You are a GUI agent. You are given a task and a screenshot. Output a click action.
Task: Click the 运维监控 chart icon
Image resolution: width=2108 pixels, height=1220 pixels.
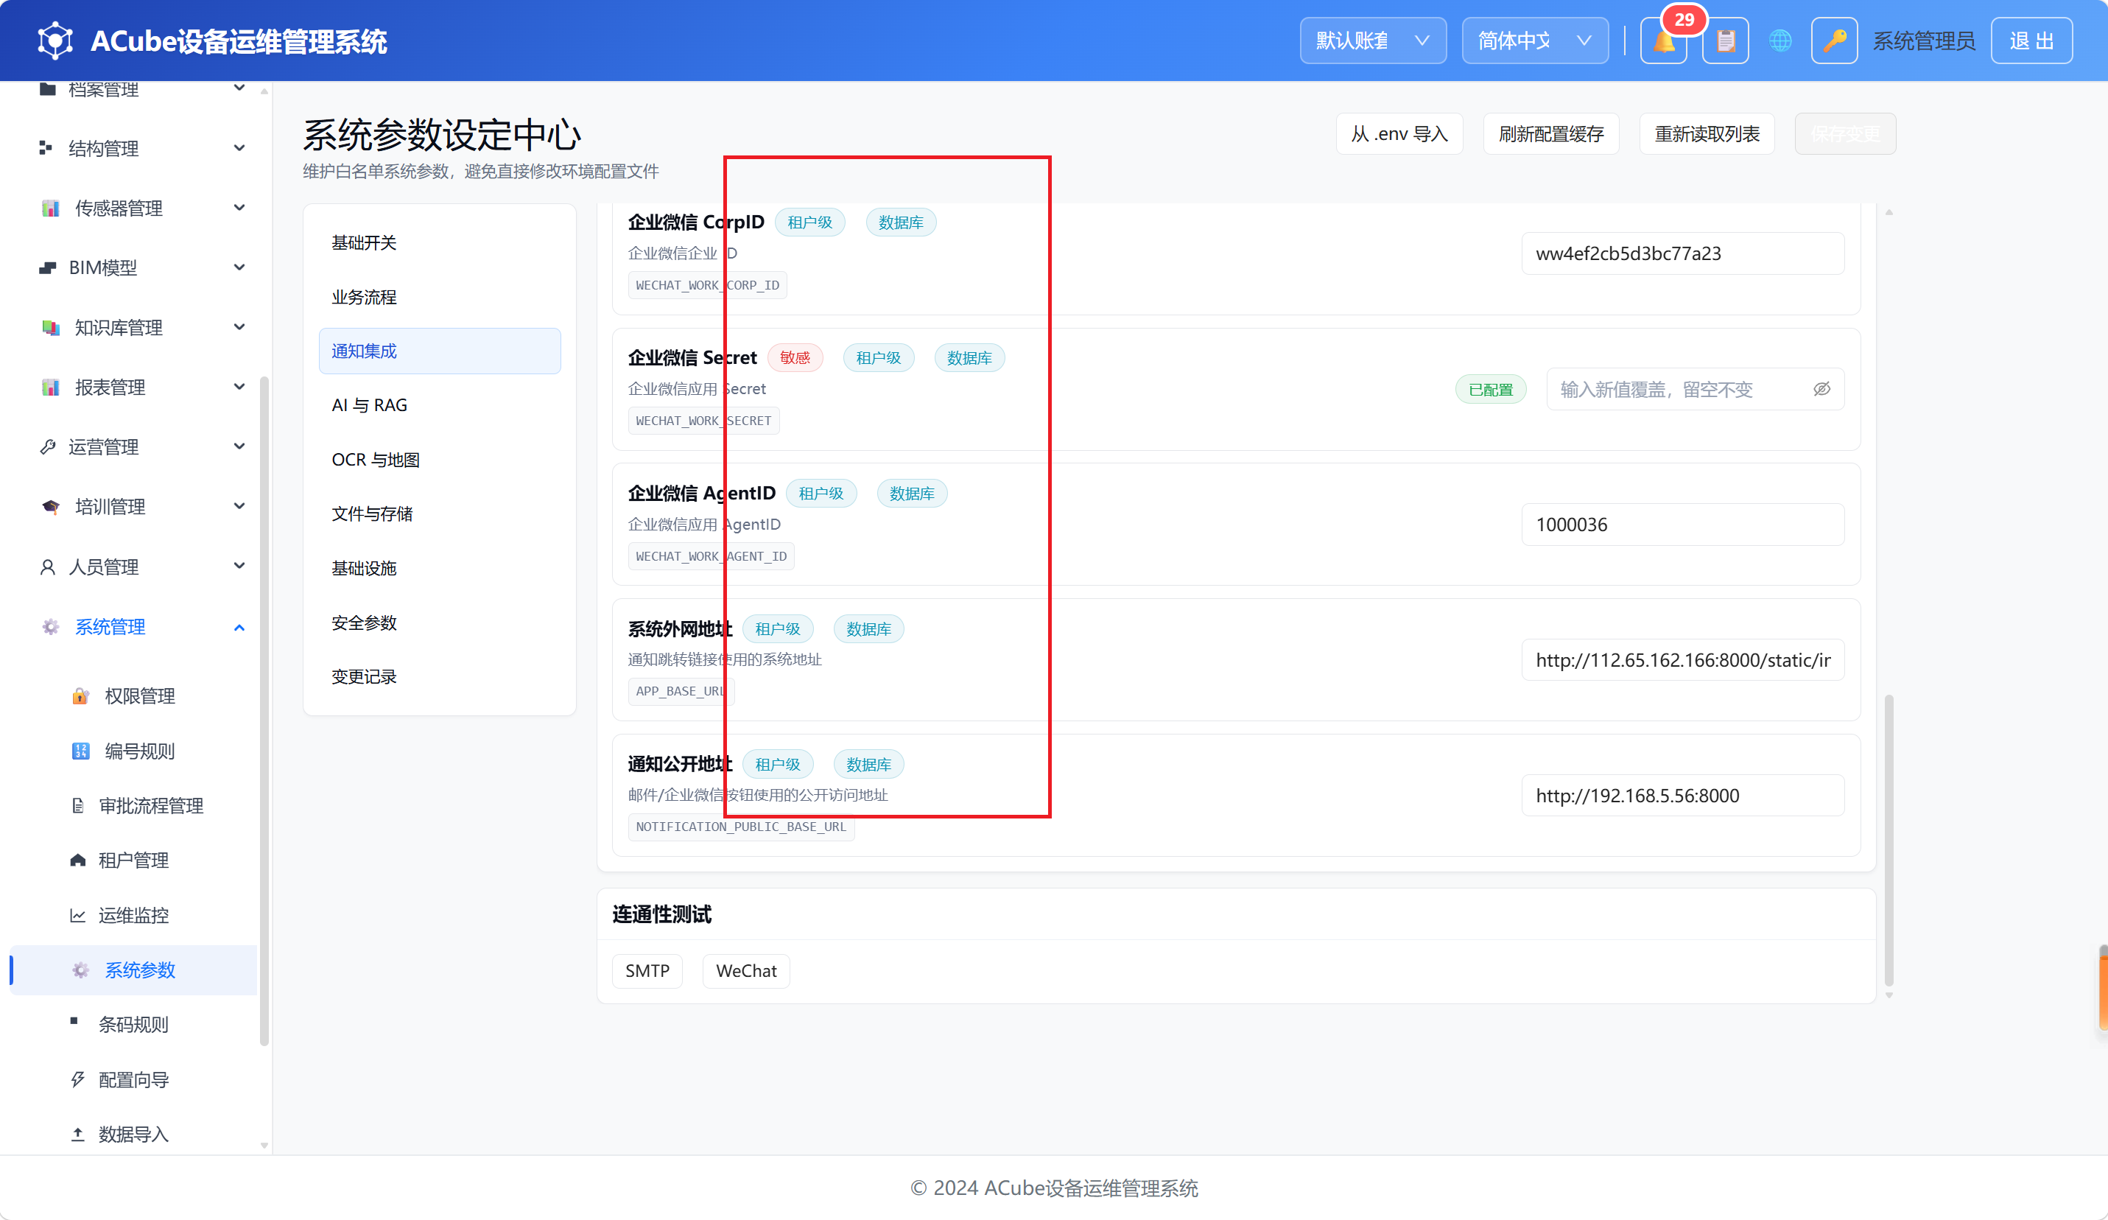[x=78, y=916]
